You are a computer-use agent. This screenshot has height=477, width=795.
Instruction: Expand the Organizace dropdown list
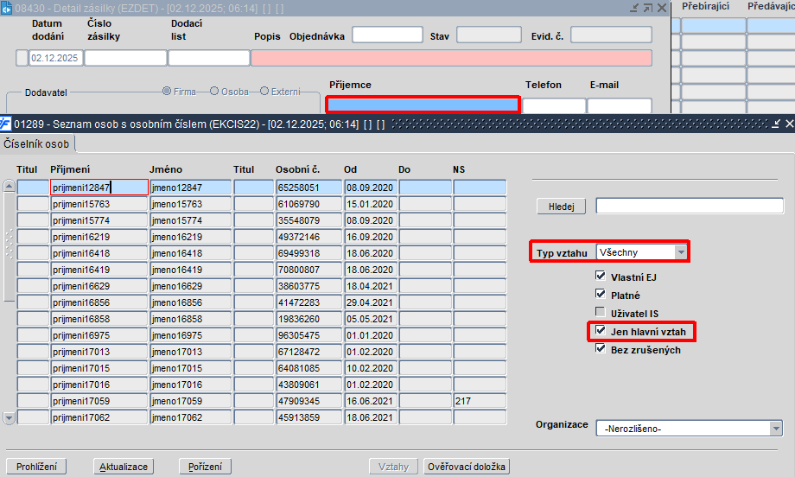[776, 429]
